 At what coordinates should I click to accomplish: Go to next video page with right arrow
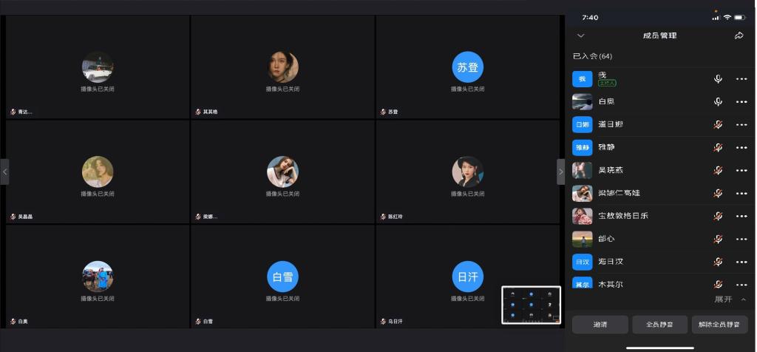point(560,172)
